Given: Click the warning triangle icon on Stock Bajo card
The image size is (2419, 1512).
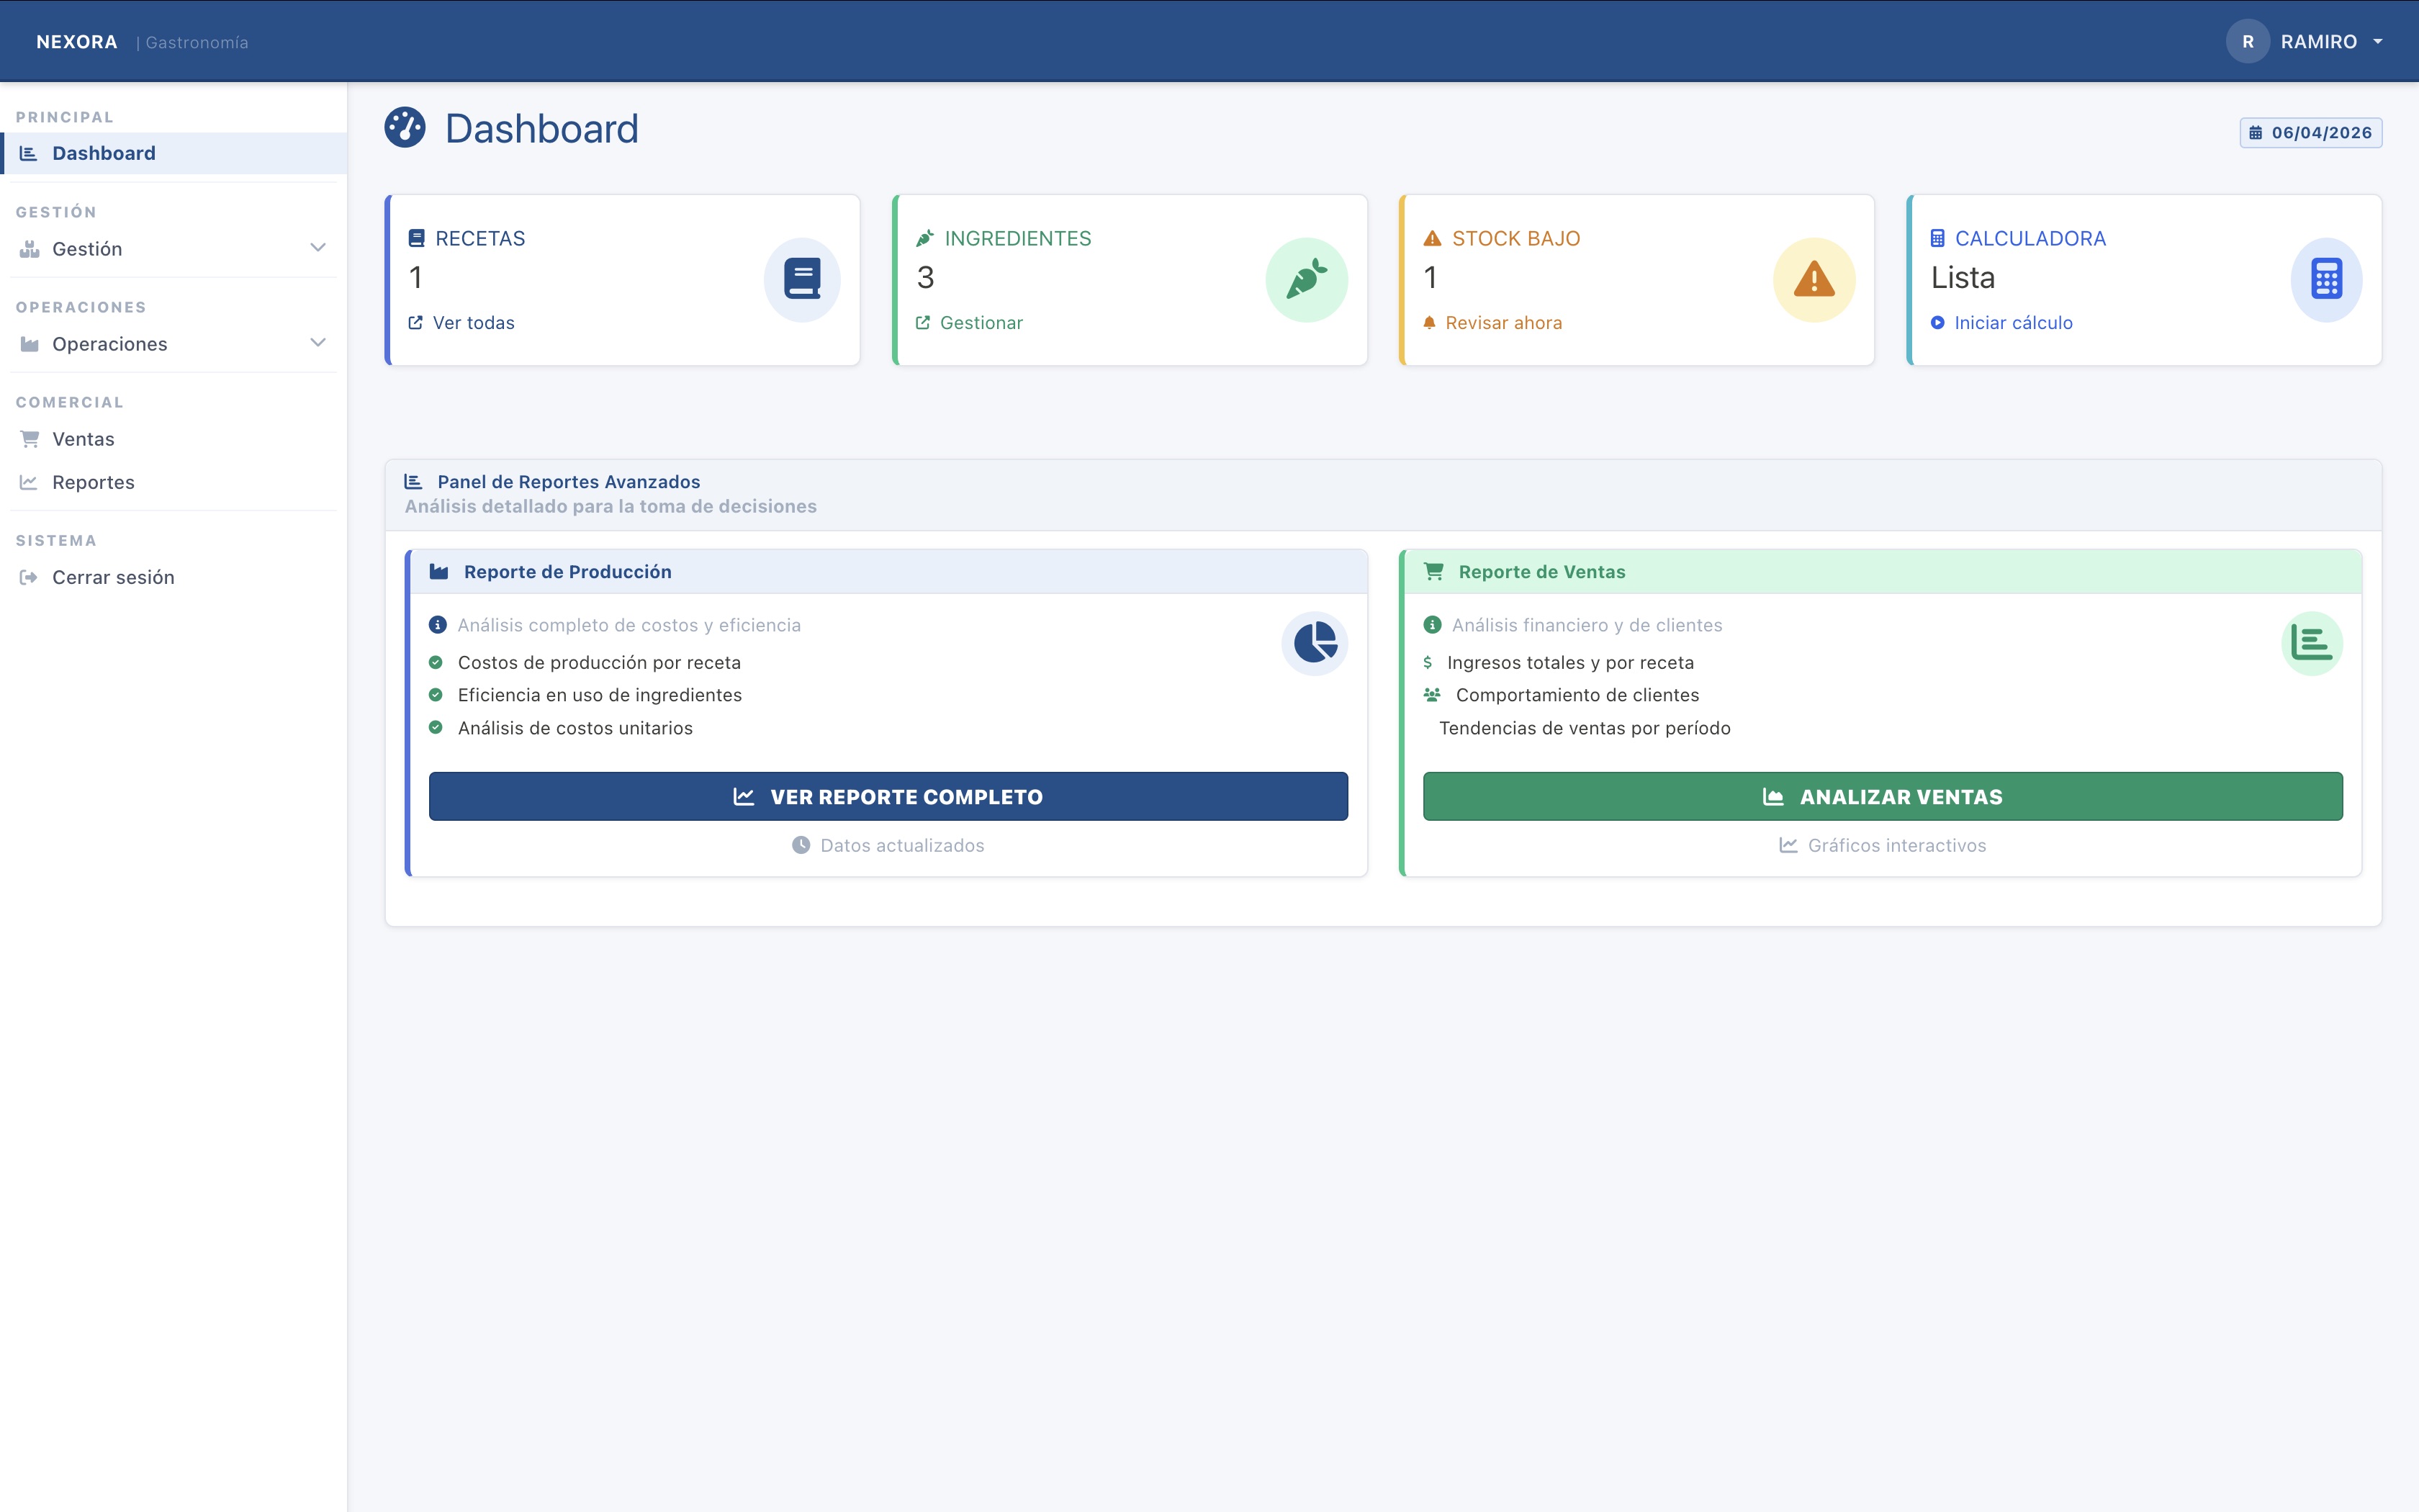Looking at the screenshot, I should pos(1814,279).
